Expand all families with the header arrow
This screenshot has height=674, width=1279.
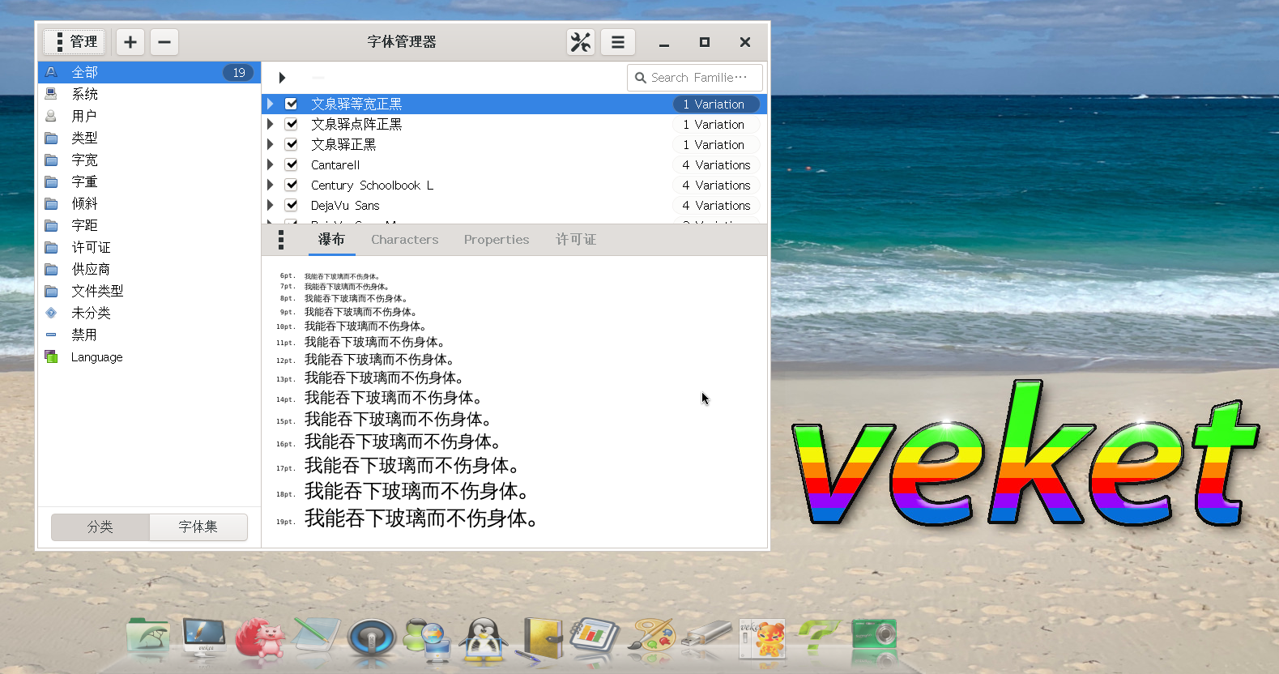[x=282, y=78]
